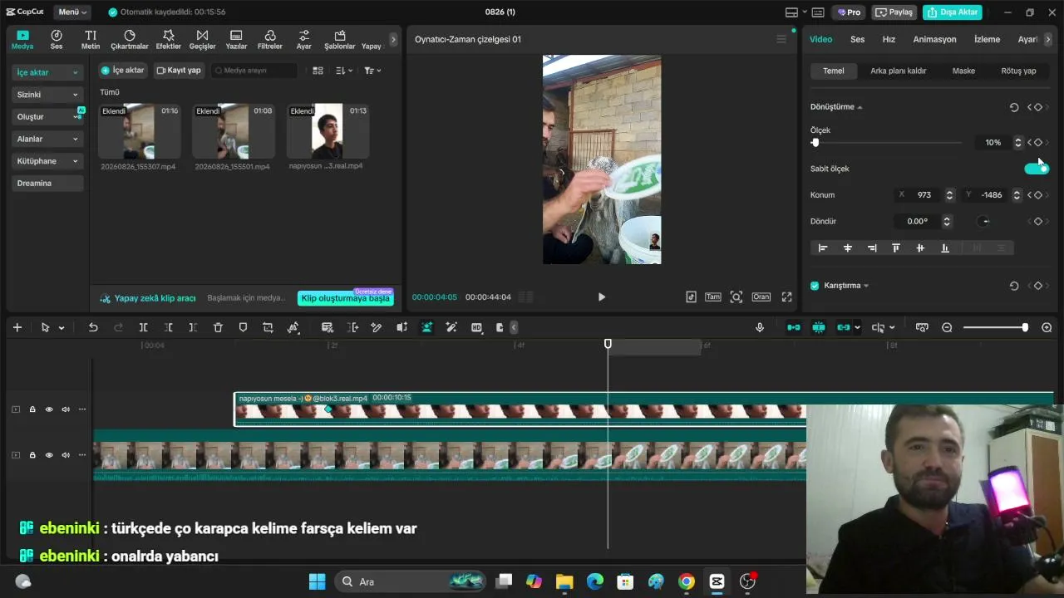1064x598 pixels.
Task: Mute the bottom video track
Action: coord(66,455)
